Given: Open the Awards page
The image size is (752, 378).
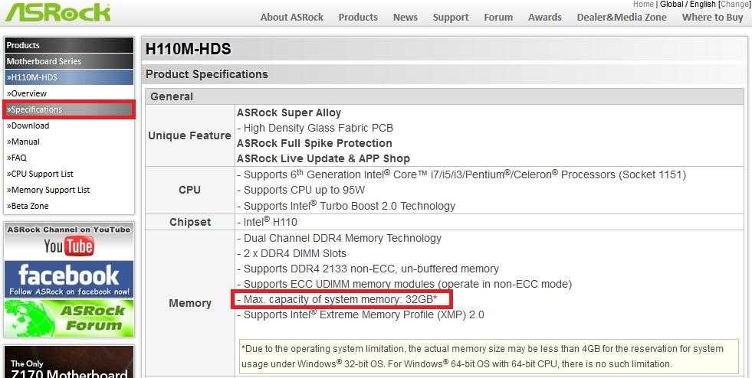Looking at the screenshot, I should [545, 17].
